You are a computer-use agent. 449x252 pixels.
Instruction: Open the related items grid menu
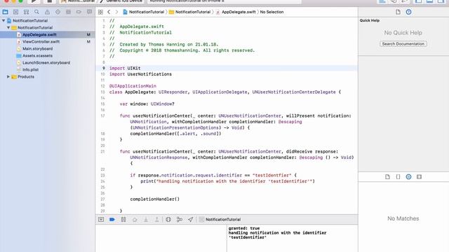100,12
